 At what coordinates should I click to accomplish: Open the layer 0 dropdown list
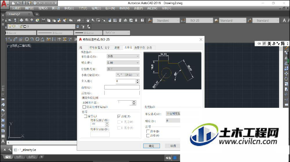tap(41, 26)
